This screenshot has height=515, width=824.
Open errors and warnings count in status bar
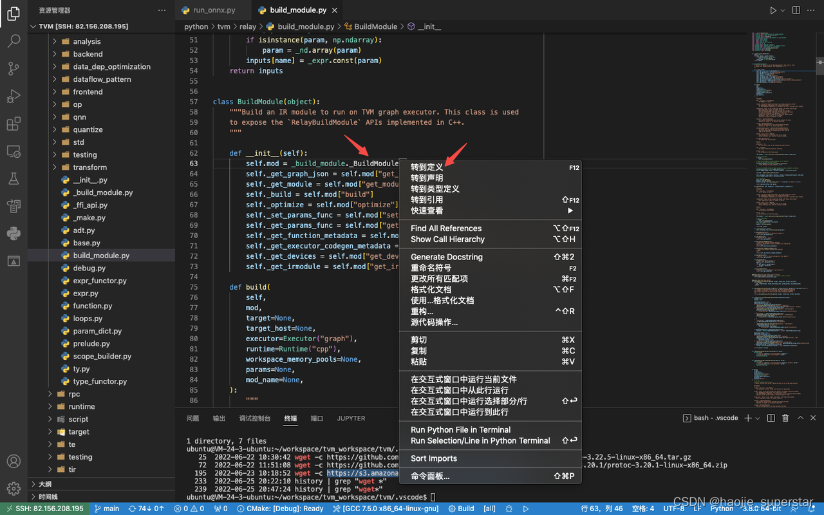point(189,509)
